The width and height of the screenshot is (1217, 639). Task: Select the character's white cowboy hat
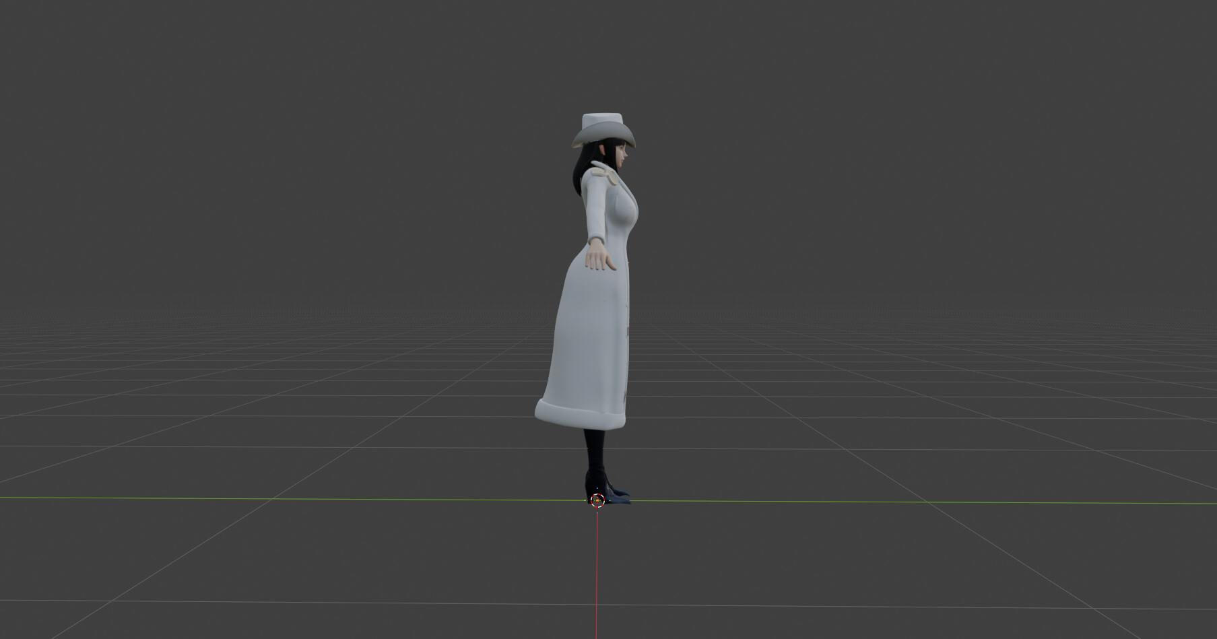point(603,131)
